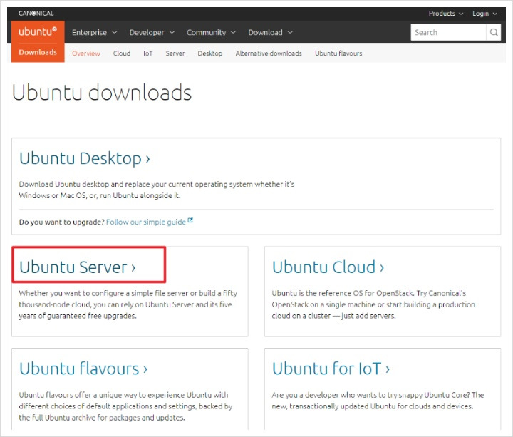Expand the Community menu
The width and height of the screenshot is (513, 437).
[x=211, y=32]
